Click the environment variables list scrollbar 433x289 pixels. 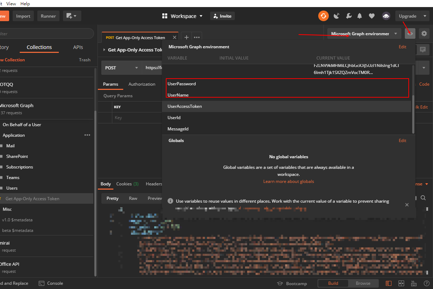(413, 115)
